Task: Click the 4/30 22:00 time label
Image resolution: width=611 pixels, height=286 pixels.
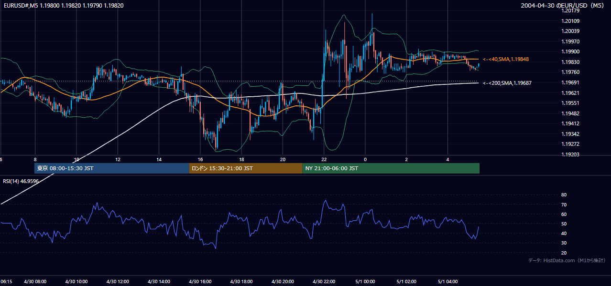Action: click(x=324, y=282)
